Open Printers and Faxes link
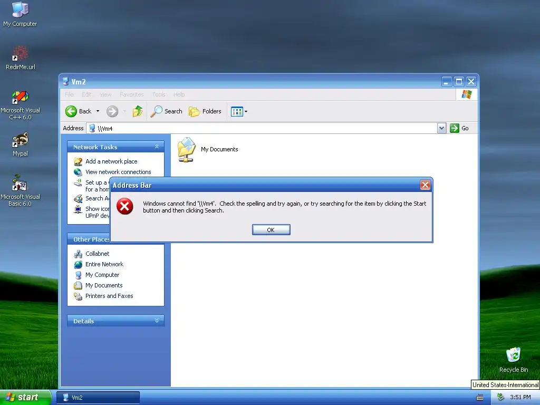The width and height of the screenshot is (540, 405). (x=109, y=296)
